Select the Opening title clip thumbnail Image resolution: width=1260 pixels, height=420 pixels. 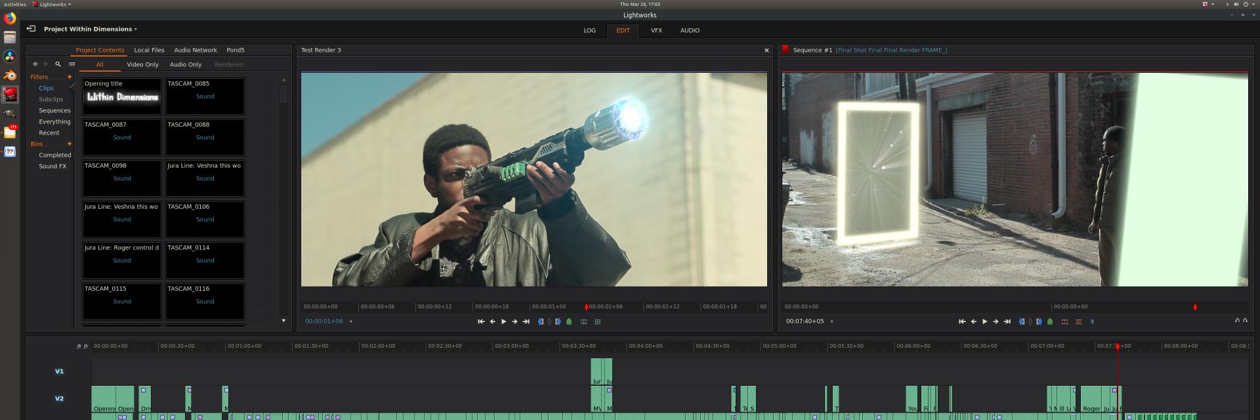point(122,96)
